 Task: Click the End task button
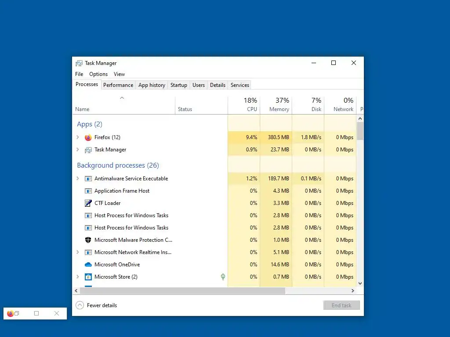tap(341, 305)
